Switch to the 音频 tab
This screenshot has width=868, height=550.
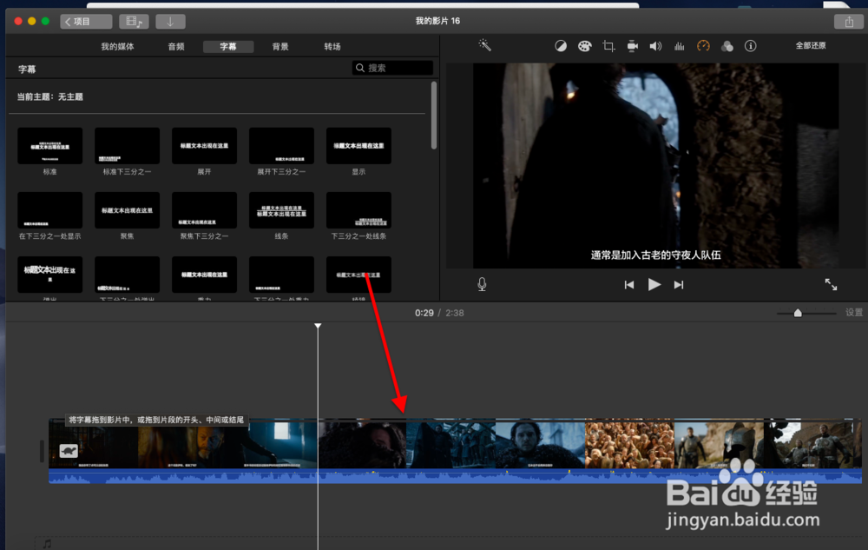click(176, 47)
